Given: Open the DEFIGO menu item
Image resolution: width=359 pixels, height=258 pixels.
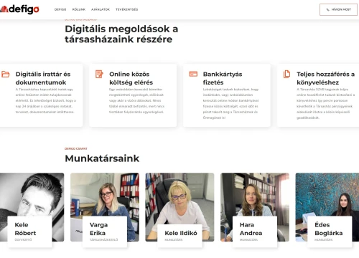Looking at the screenshot, I should [60, 9].
